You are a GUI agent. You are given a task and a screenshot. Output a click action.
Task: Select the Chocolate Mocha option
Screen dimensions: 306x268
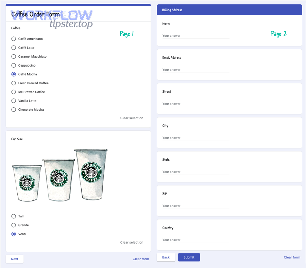tap(14, 109)
